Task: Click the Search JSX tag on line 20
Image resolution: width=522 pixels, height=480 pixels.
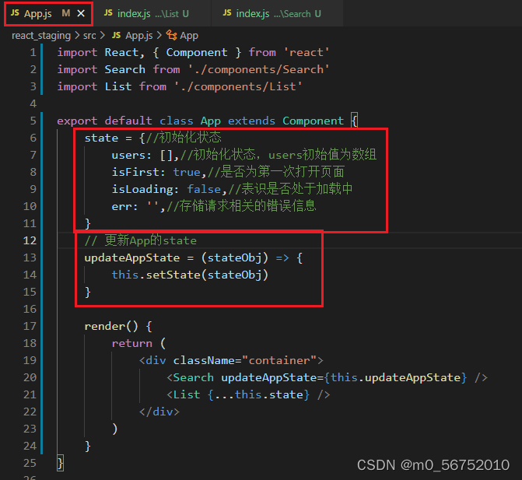Action: pos(194,377)
